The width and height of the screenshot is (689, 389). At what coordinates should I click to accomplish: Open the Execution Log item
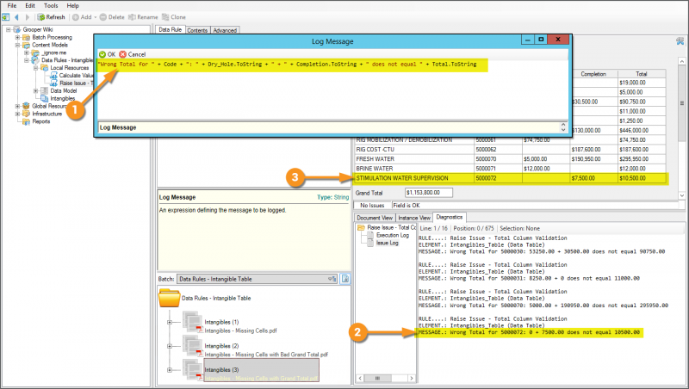click(x=393, y=235)
